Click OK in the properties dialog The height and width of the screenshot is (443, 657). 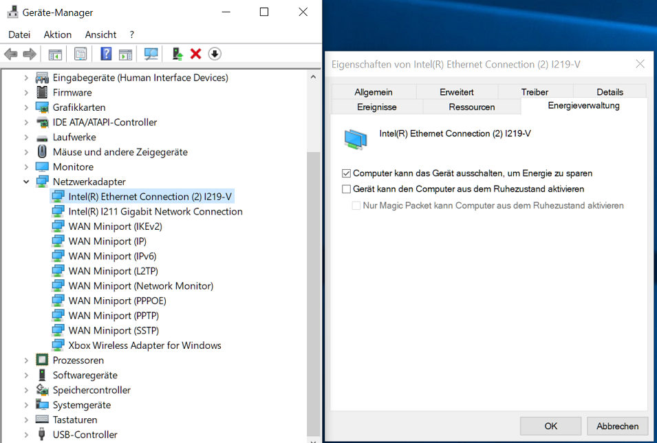(550, 426)
